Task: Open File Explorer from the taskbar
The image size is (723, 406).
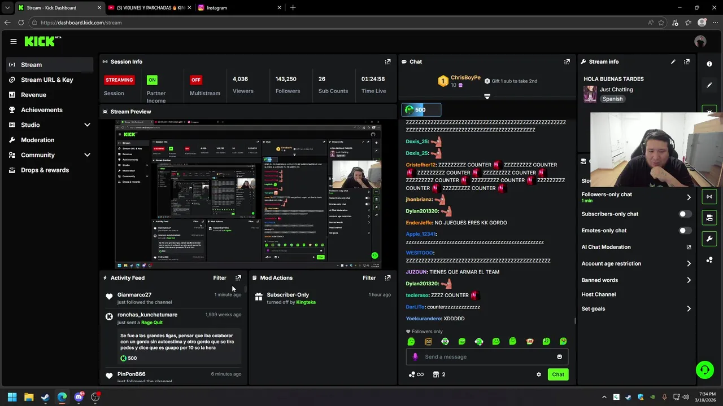Action: [x=29, y=397]
